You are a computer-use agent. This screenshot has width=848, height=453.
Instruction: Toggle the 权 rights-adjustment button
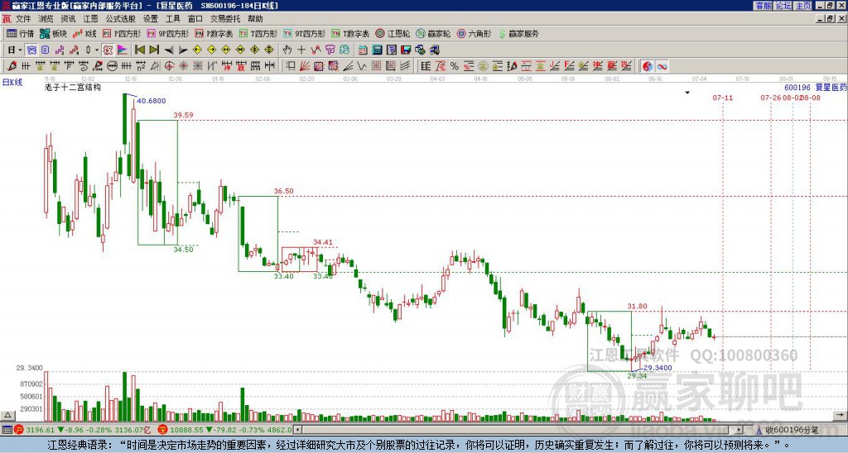click(x=108, y=50)
